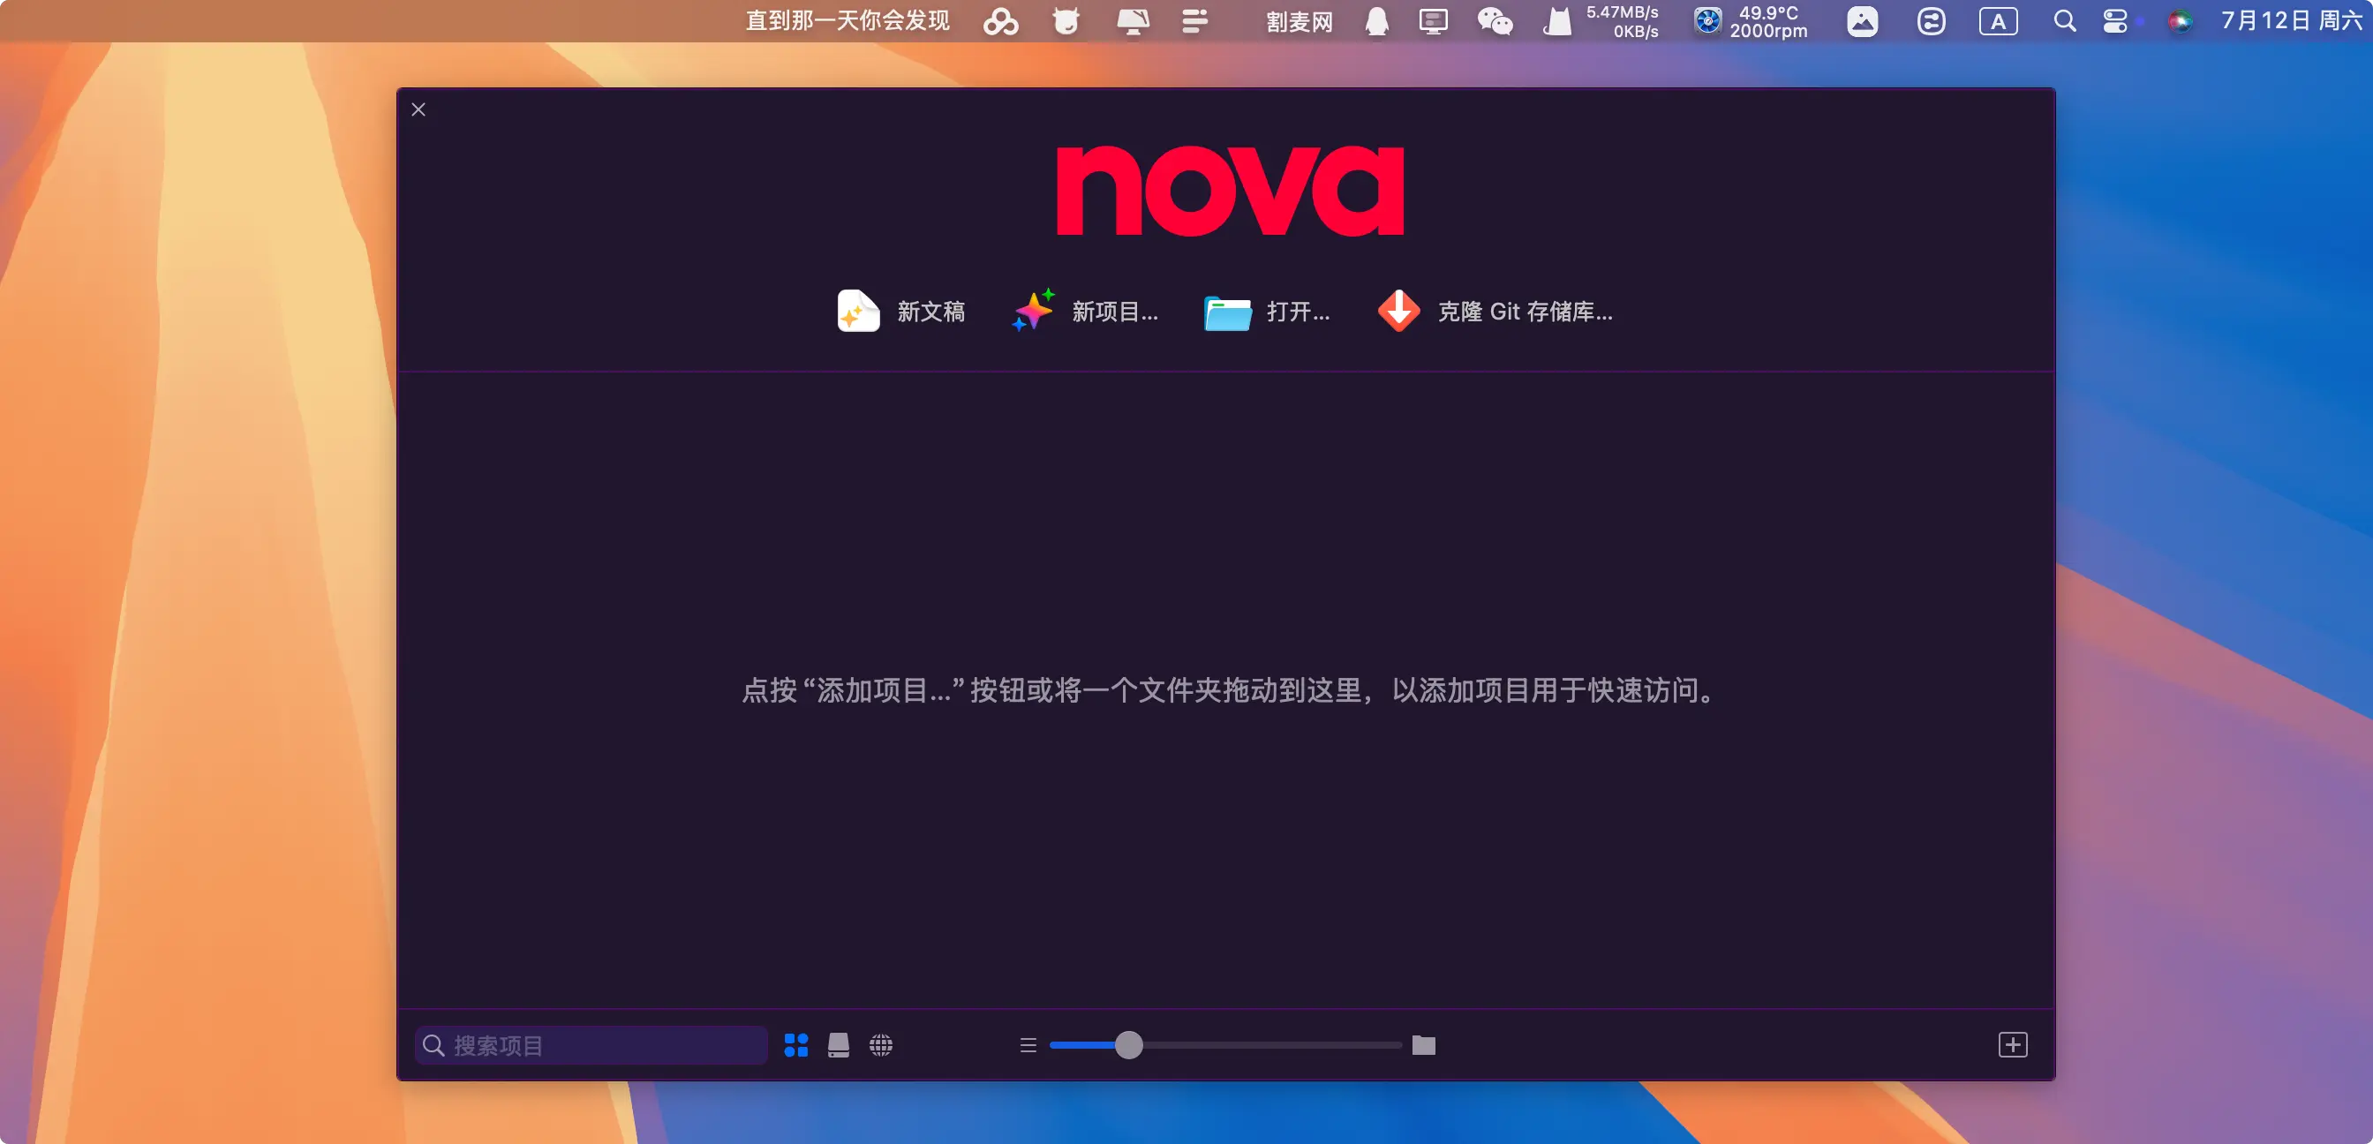Open the input source 'A' menu
Screen dimensions: 2373x1144
(1998, 21)
